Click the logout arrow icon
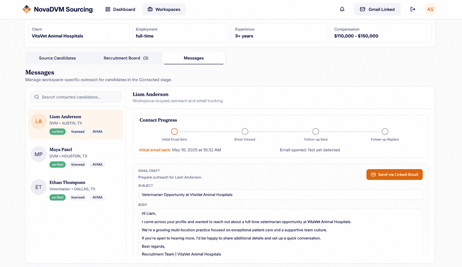462x267 pixels. tap(413, 9)
